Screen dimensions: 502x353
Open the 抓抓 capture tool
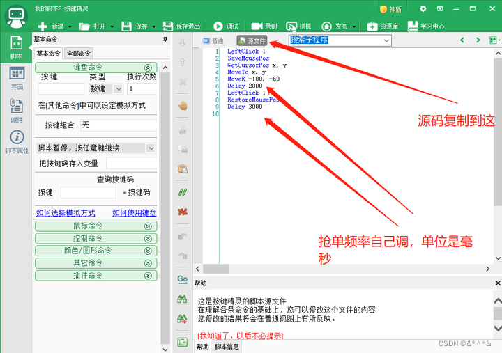tap(298, 26)
